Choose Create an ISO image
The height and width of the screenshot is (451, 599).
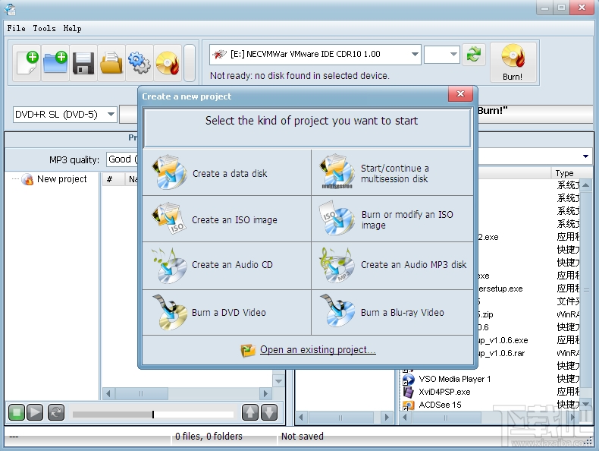click(x=227, y=219)
